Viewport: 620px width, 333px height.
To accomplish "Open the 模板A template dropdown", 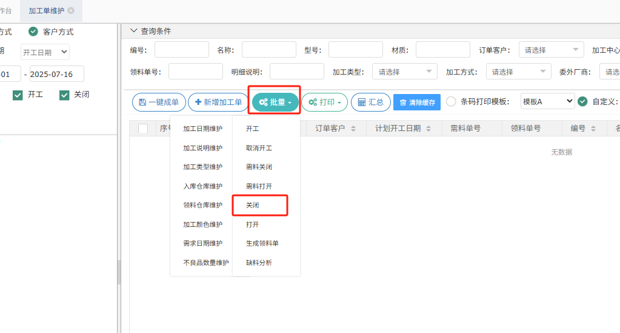I will (547, 102).
